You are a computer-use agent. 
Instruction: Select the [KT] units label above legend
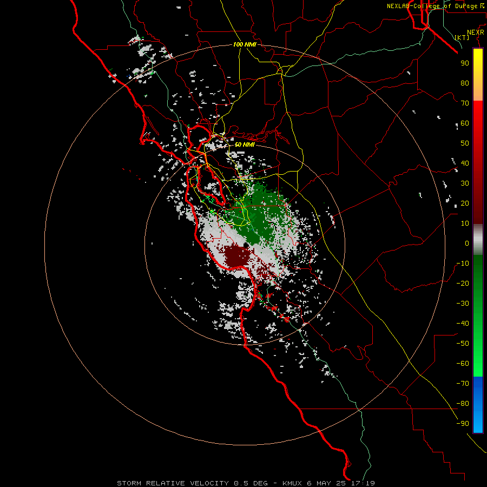coord(462,37)
